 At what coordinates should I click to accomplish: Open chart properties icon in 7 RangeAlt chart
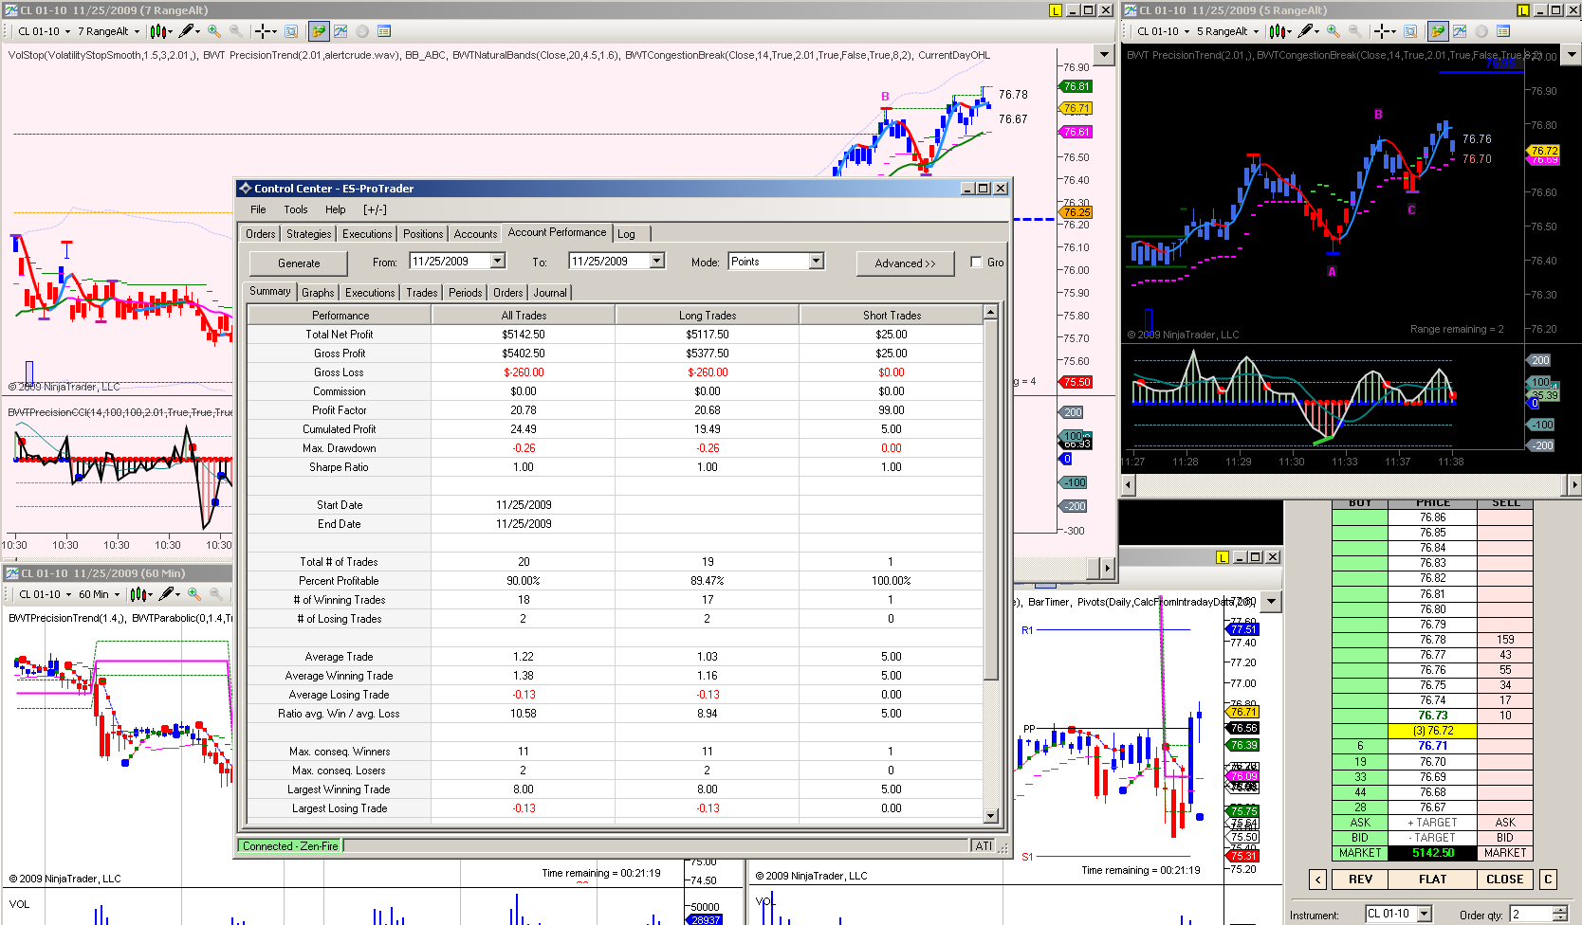point(384,31)
